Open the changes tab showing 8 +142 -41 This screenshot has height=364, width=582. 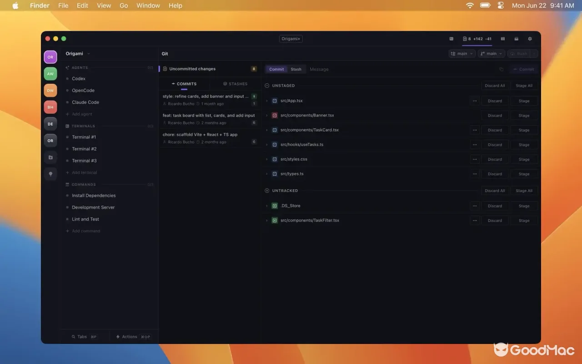477,39
